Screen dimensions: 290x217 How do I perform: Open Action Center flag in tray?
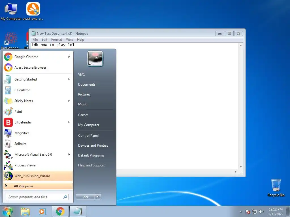[248, 212]
